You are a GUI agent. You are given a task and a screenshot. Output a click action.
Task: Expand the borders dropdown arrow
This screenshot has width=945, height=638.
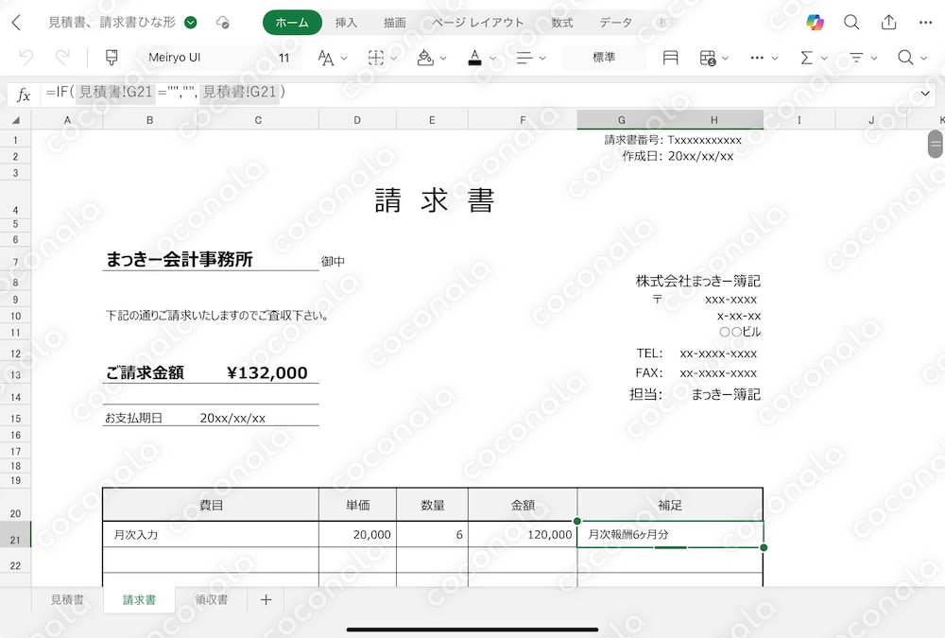[x=394, y=59]
